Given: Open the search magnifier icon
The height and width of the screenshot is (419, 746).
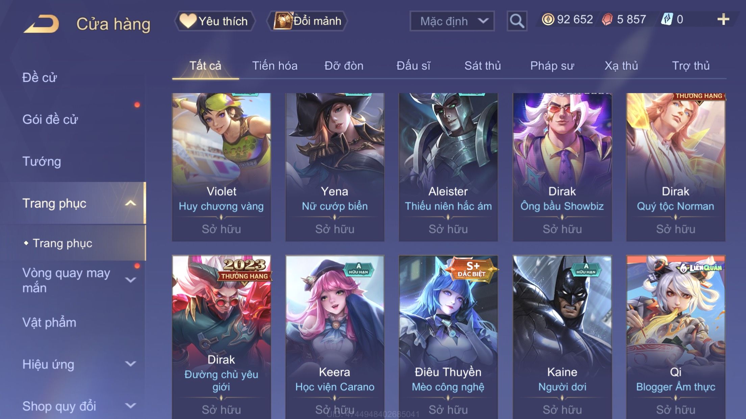Looking at the screenshot, I should 517,21.
